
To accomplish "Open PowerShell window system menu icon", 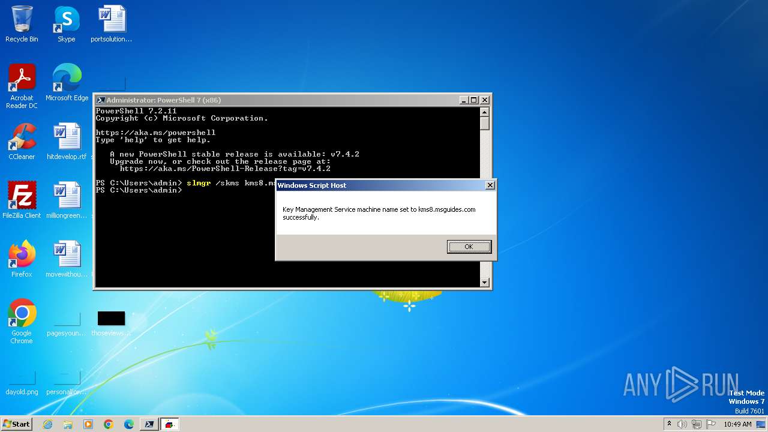I will pos(101,100).
